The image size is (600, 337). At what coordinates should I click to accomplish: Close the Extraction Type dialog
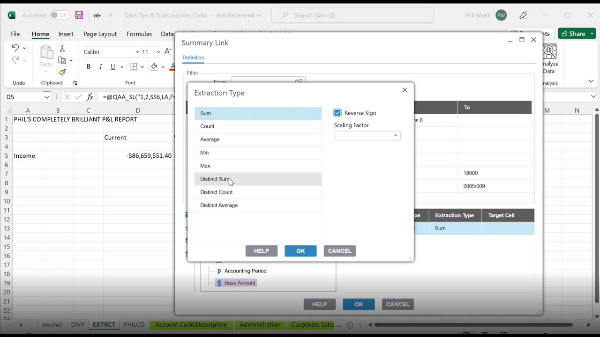[x=405, y=90]
